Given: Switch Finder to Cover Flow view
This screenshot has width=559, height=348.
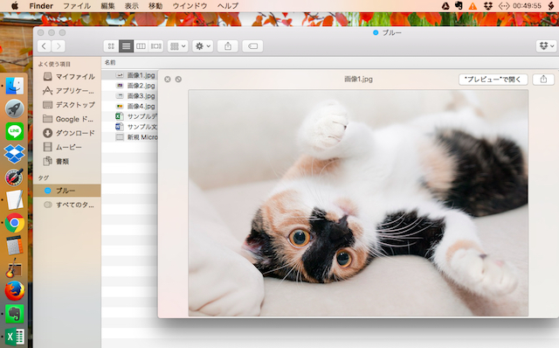Looking at the screenshot, I should 156,46.
